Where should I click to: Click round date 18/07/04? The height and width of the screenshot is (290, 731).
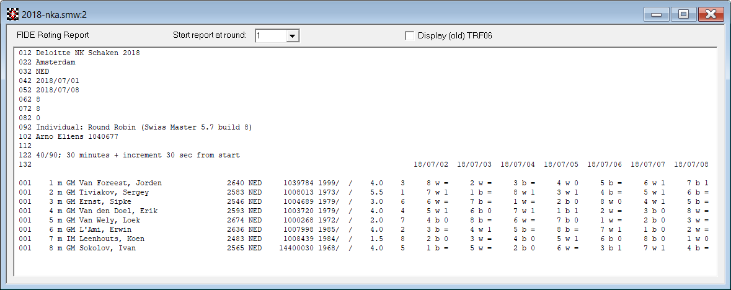(x=518, y=165)
